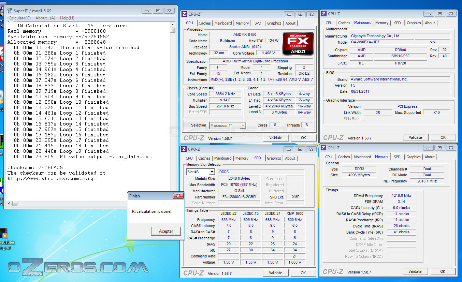Click OK in SPD window
This screenshot has height=282, width=462.
(303, 273)
